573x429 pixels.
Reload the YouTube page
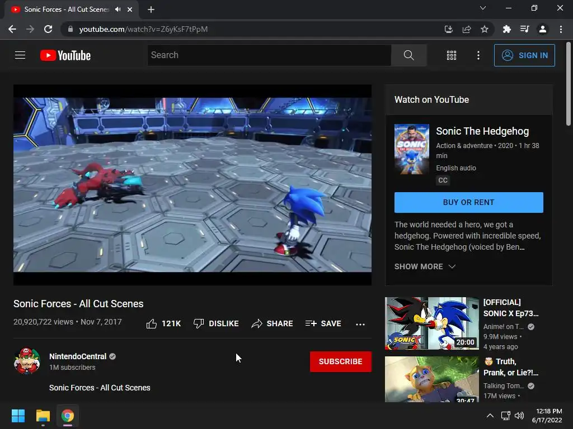pos(48,29)
